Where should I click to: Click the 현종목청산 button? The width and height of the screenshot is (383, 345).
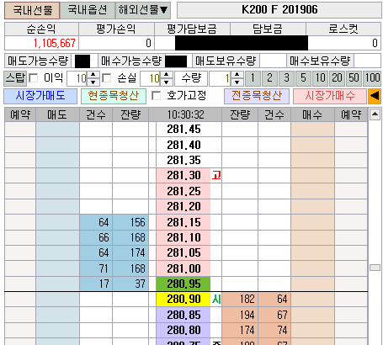[114, 96]
